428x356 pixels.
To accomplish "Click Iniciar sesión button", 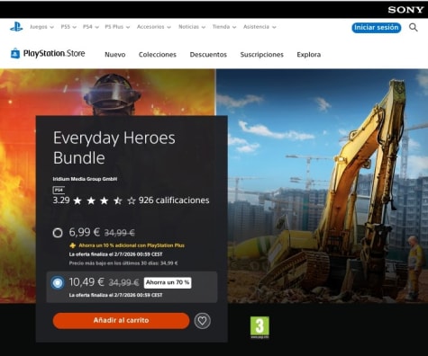I will 377,28.
